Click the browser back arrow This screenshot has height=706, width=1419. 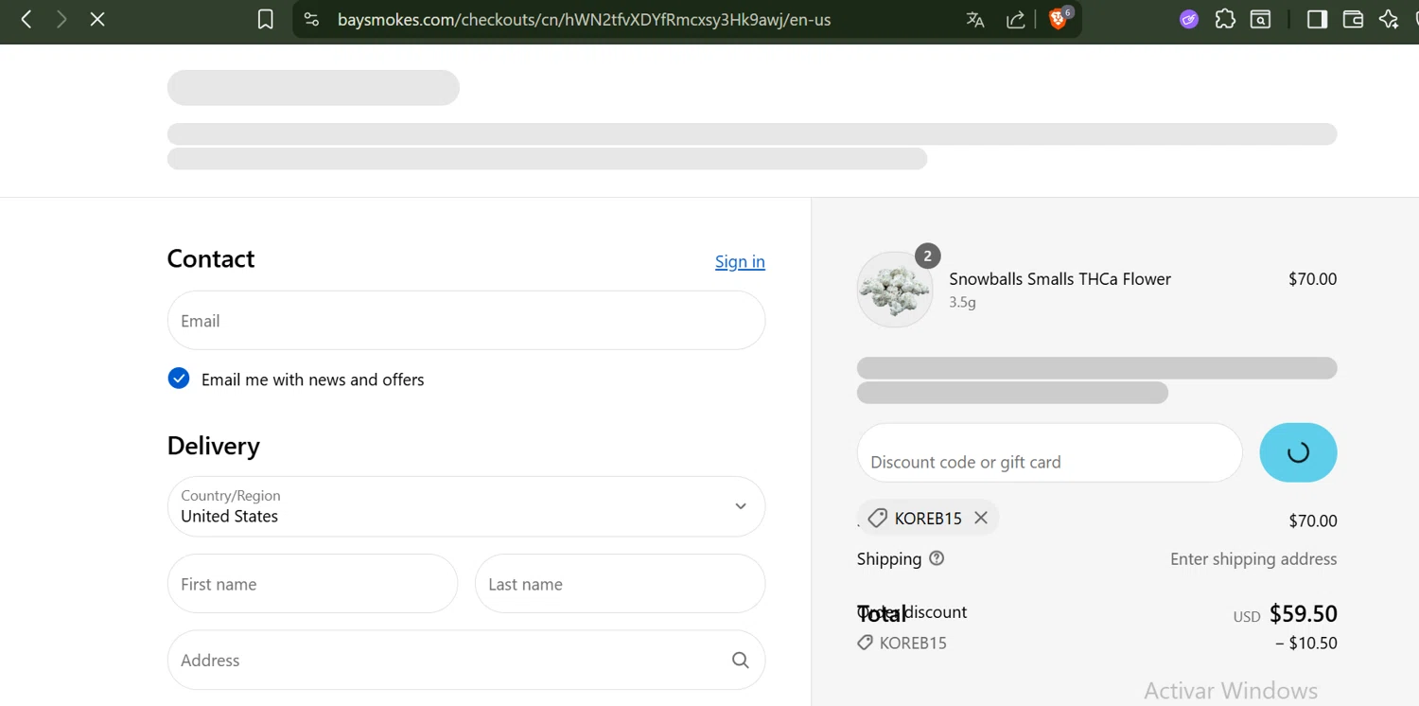coord(26,19)
